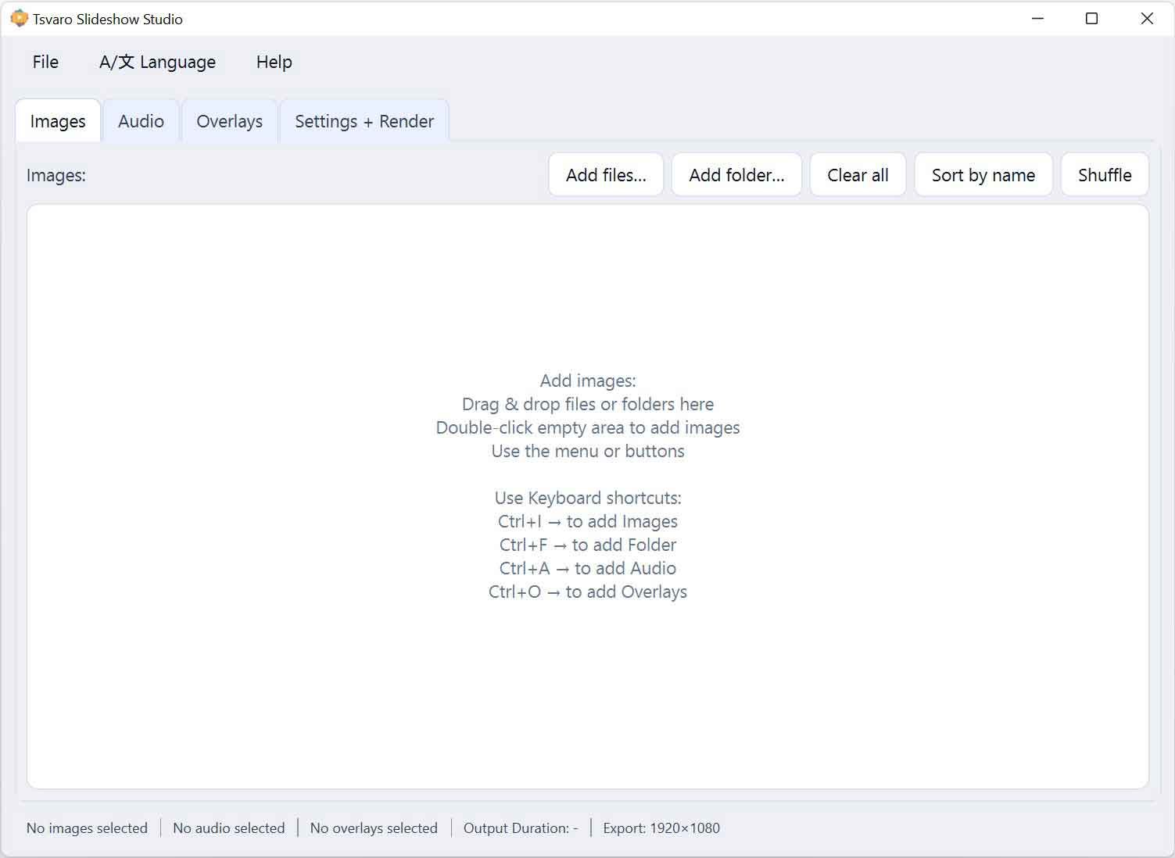Click the Add folder... button
The width and height of the screenshot is (1175, 858).
click(736, 174)
